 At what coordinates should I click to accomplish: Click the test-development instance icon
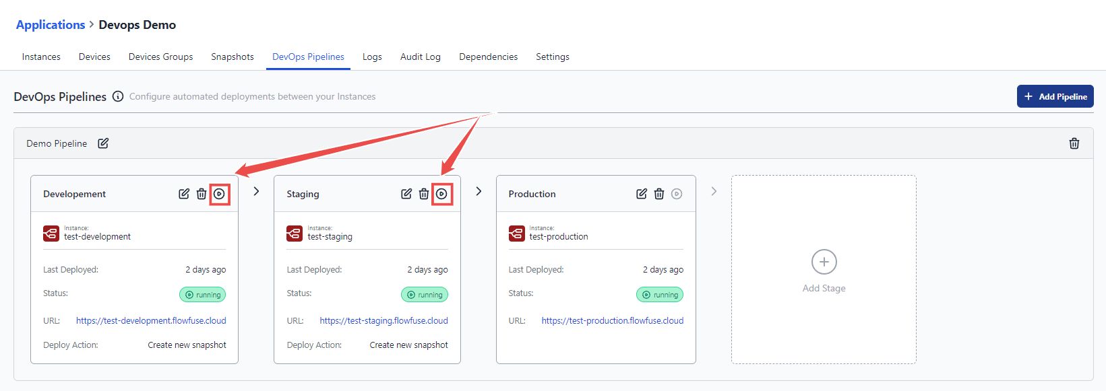pyautogui.click(x=51, y=234)
